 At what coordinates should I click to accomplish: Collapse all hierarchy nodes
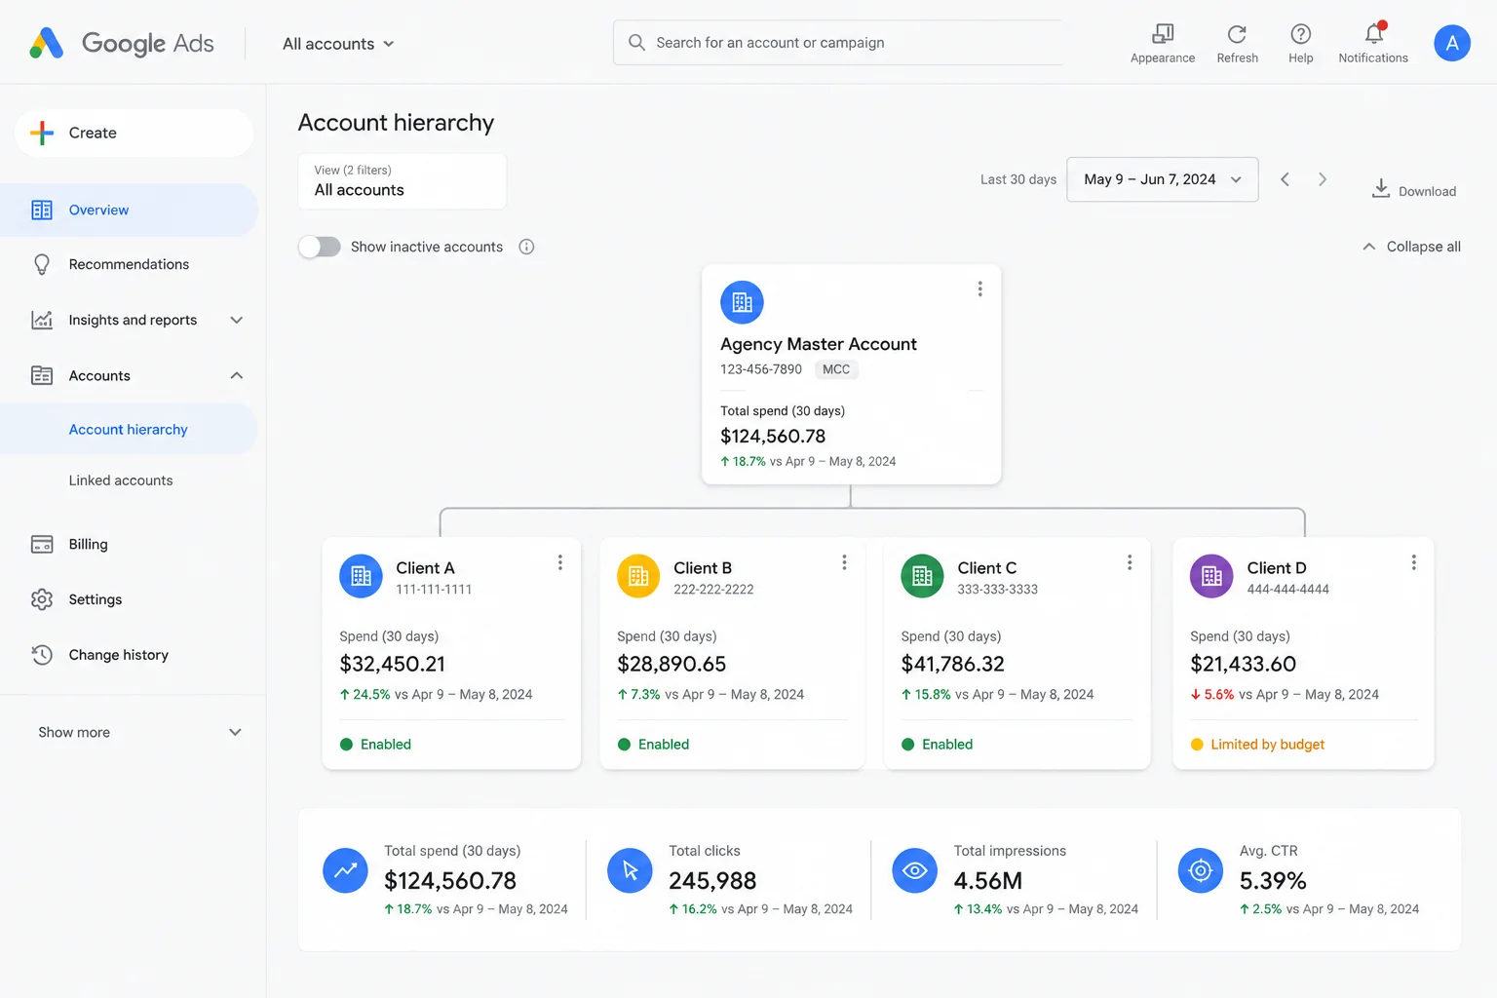point(1411,247)
